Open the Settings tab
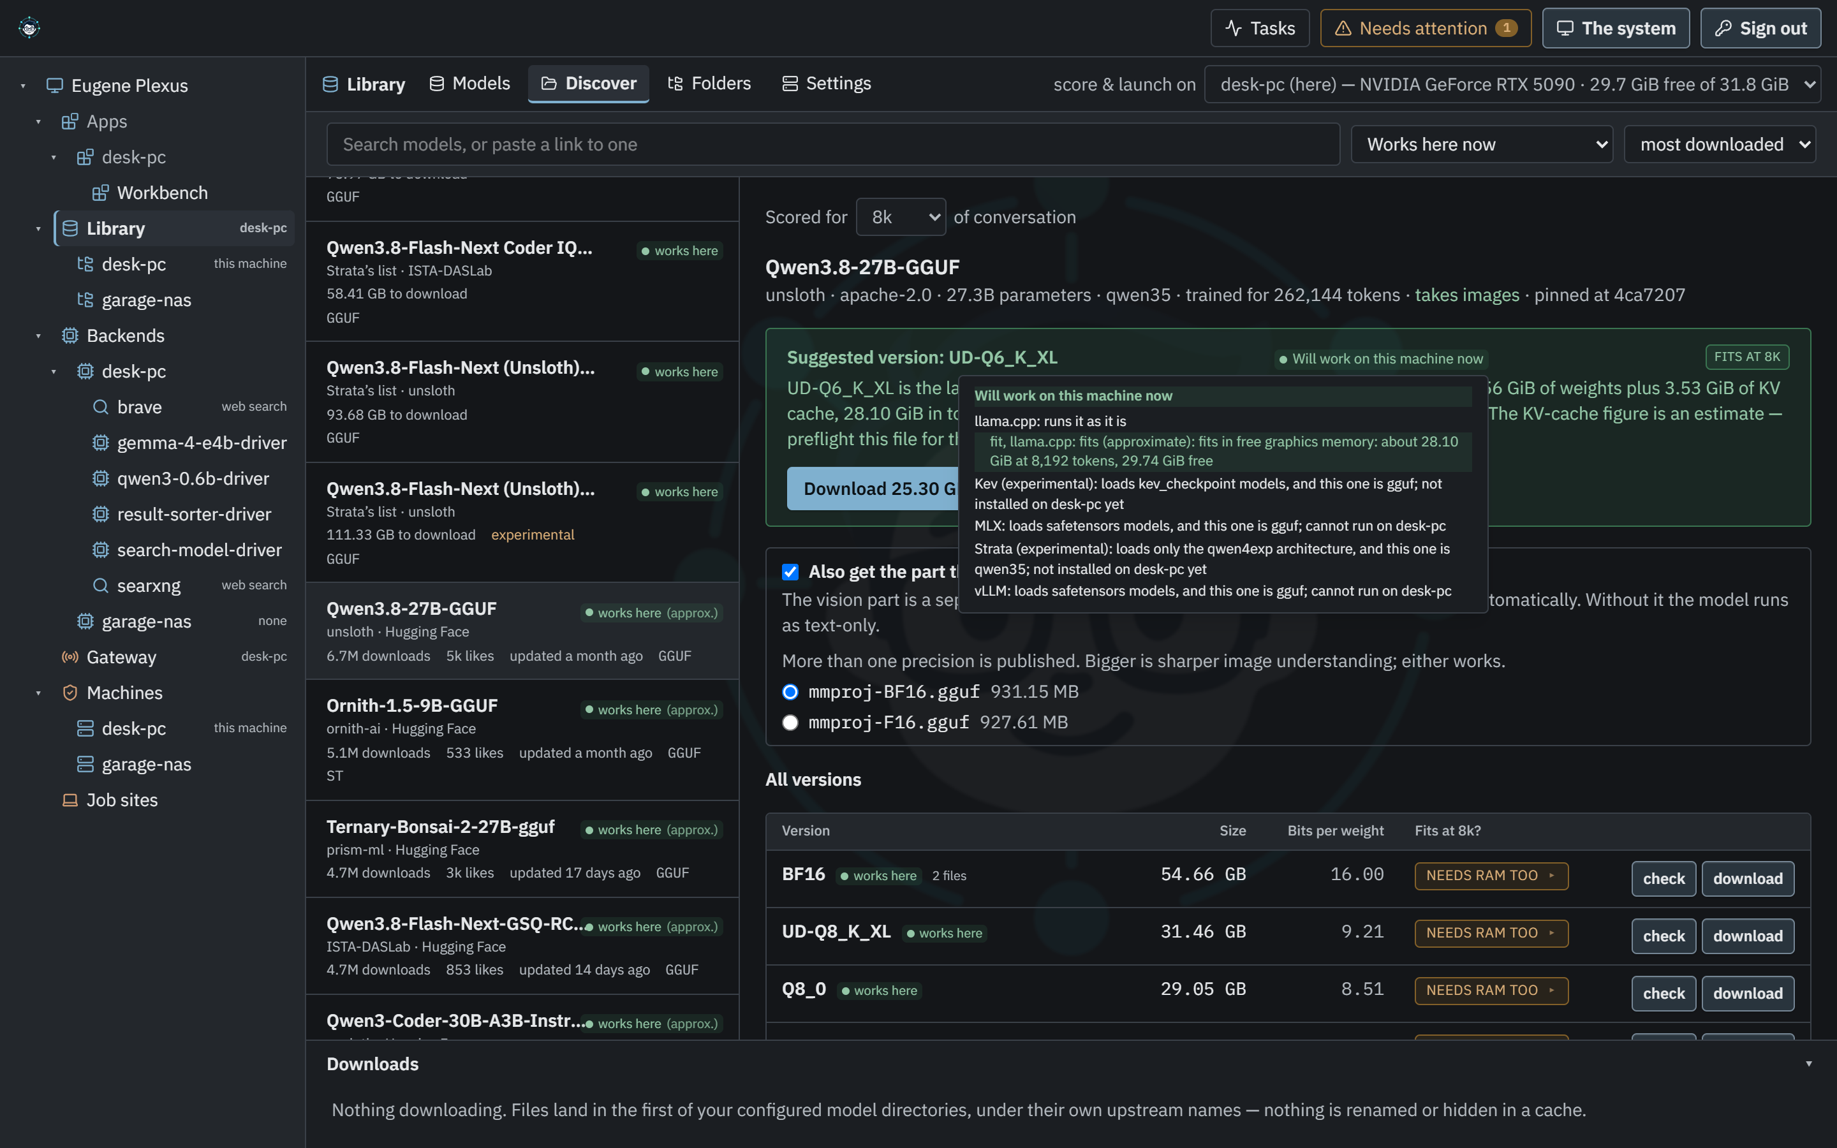 tap(827, 84)
